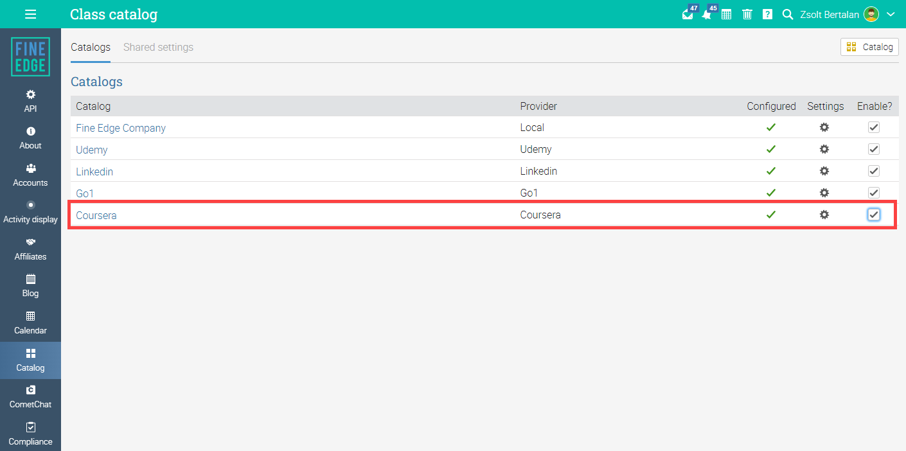Open the Go1 catalog link
The height and width of the screenshot is (451, 906).
tap(85, 193)
